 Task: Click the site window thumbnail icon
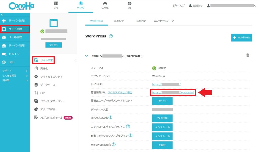click(54, 23)
